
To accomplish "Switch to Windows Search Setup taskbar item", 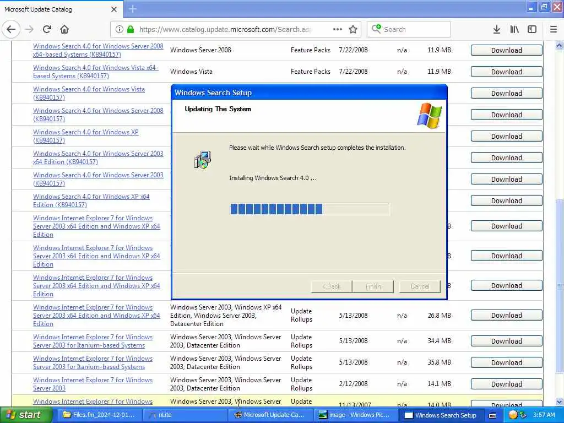I will pos(442,415).
